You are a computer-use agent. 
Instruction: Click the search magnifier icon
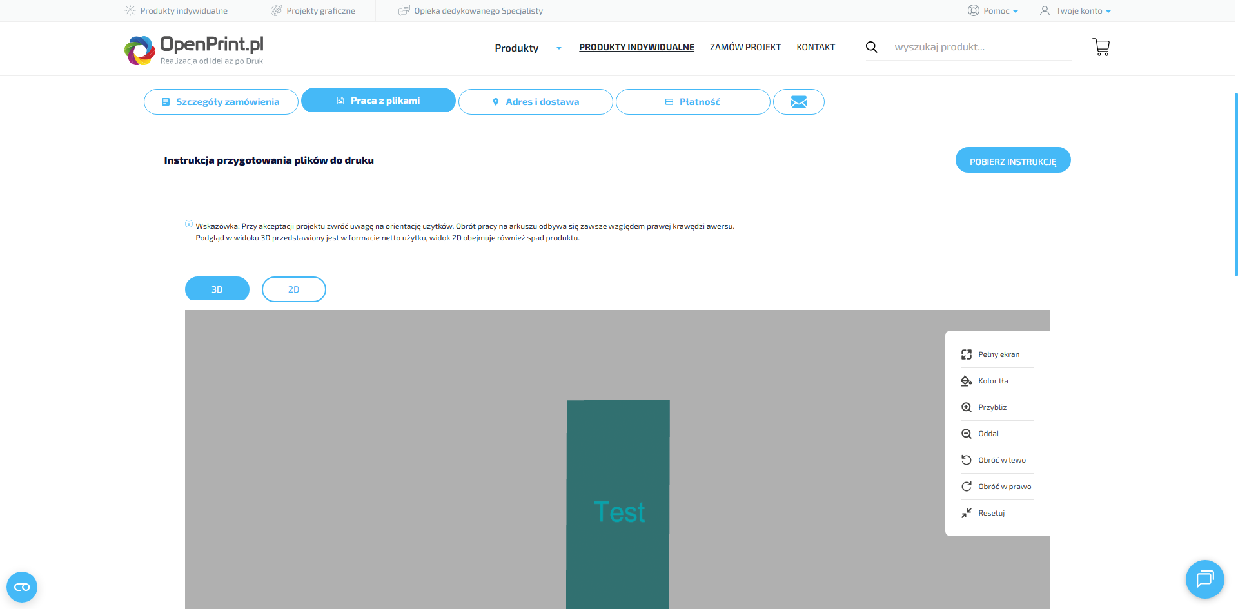(871, 47)
